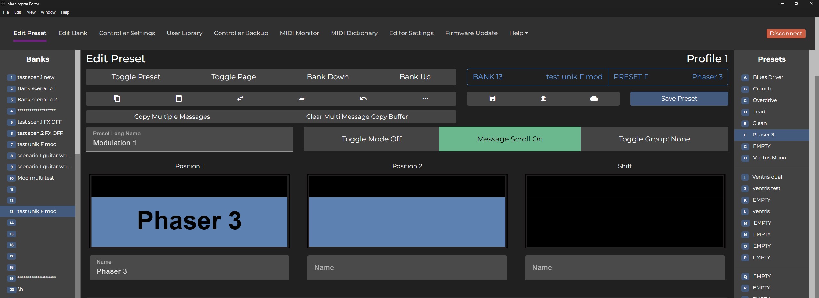
Task: Click the cloud icon
Action: (594, 98)
